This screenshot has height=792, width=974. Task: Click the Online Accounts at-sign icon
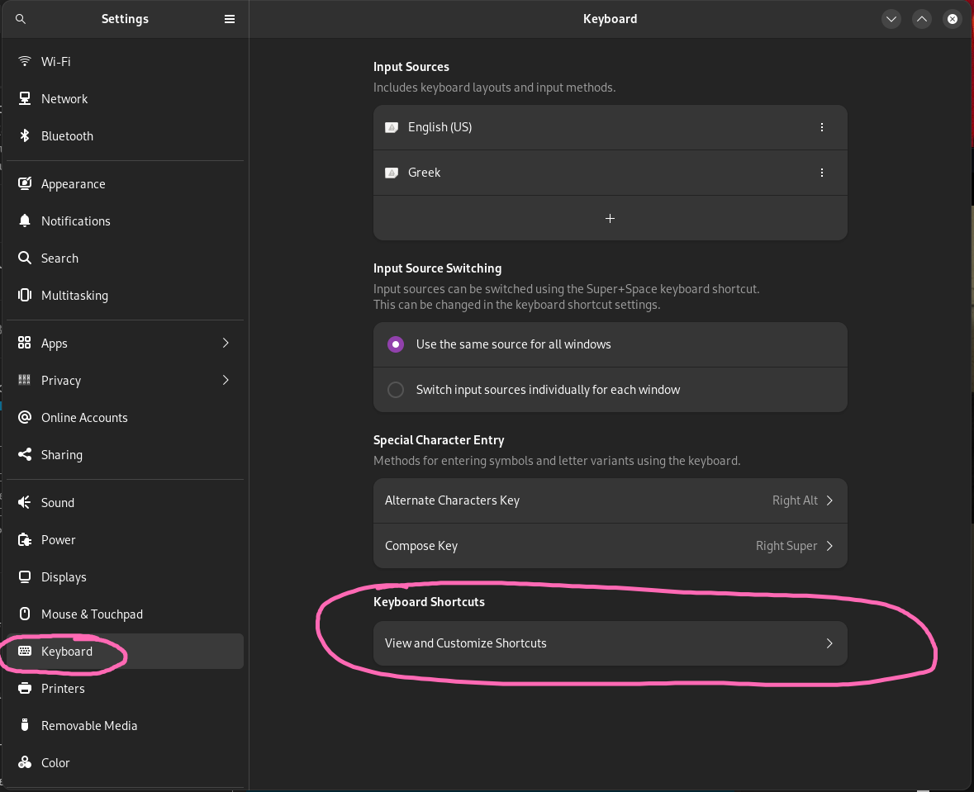[x=24, y=417]
